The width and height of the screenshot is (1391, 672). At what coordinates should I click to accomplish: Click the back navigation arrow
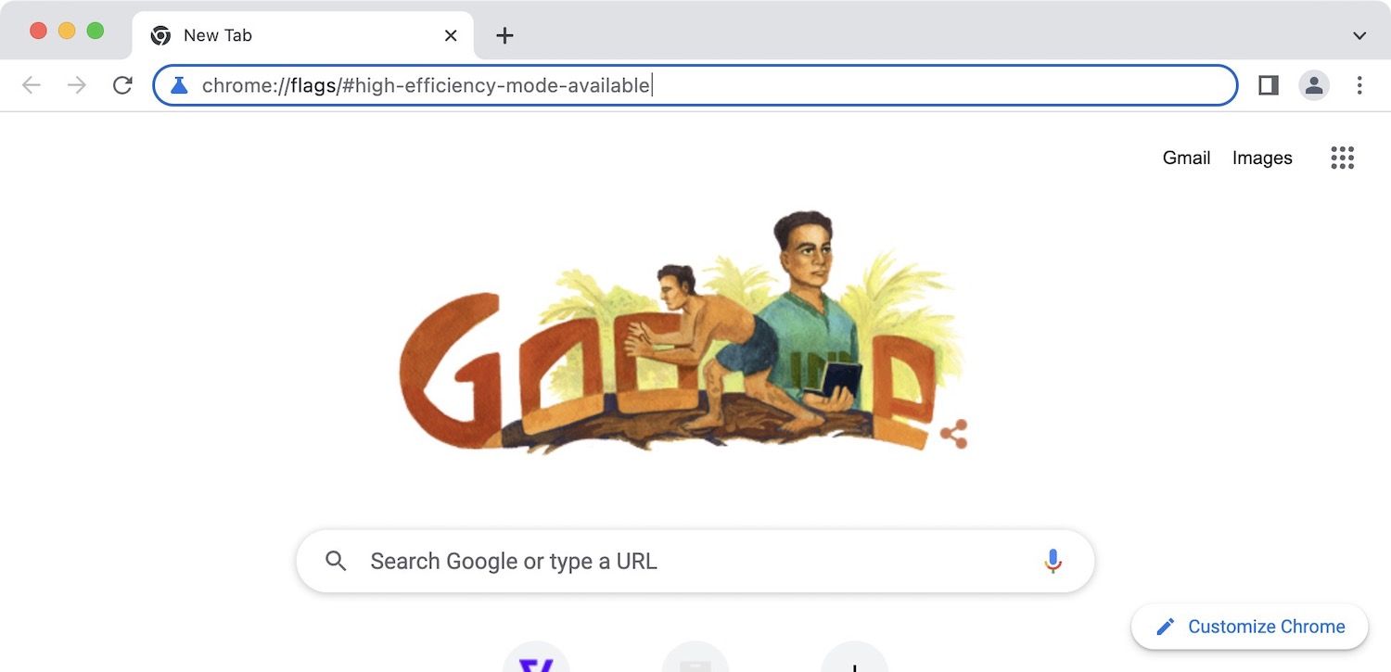click(32, 85)
